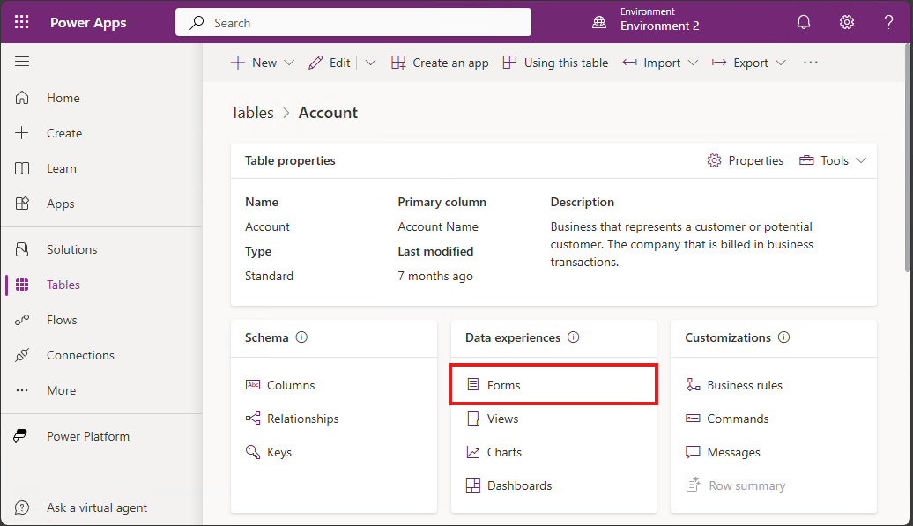
Task: Click the Tables breadcrumb link
Action: pyautogui.click(x=252, y=113)
